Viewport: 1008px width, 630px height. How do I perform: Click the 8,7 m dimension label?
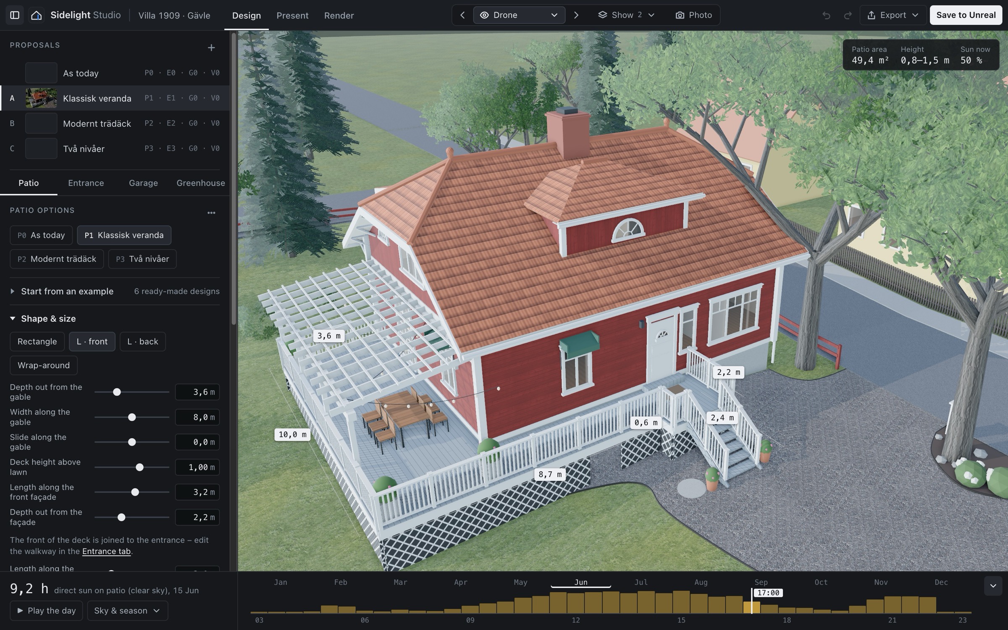coord(550,474)
